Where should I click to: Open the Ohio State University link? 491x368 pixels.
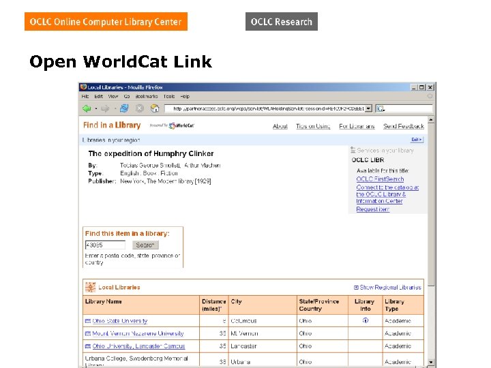click(x=119, y=321)
